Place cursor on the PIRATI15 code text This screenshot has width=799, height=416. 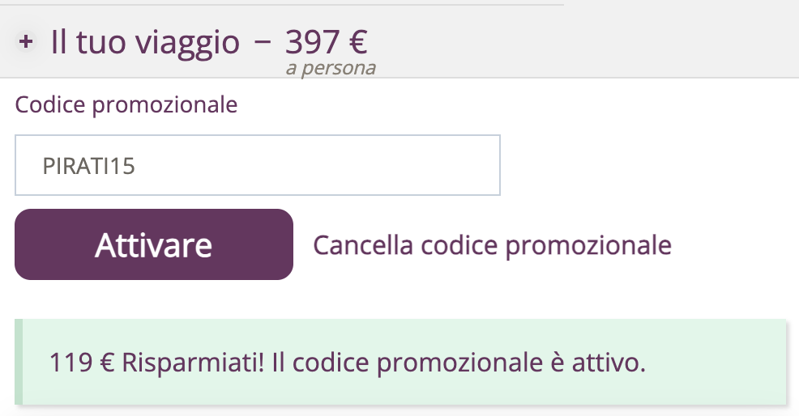(88, 166)
